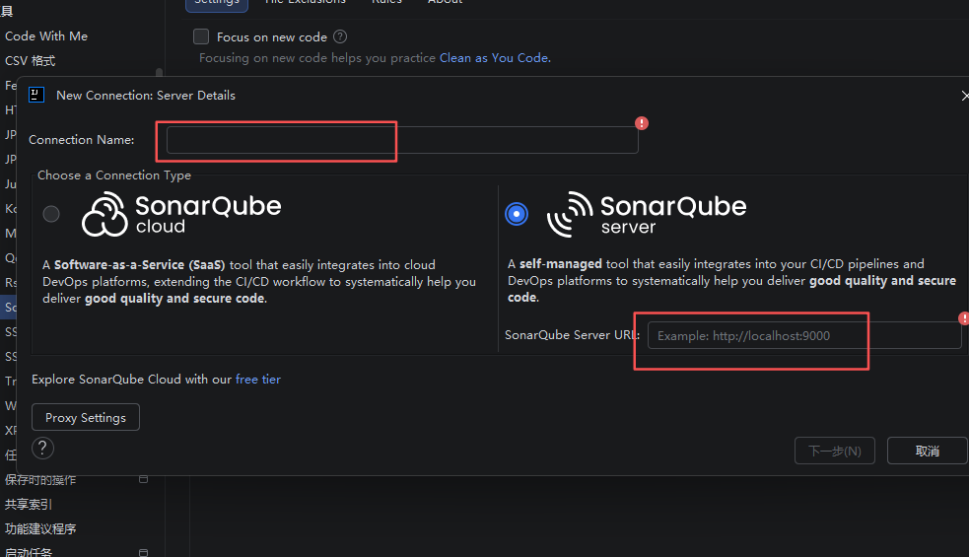Click the SonarQube cloud logo
The image size is (969, 557).
(x=181, y=214)
